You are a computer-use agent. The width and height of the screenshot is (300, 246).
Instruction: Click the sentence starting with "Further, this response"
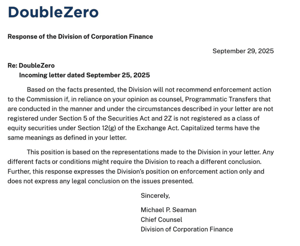(41, 172)
